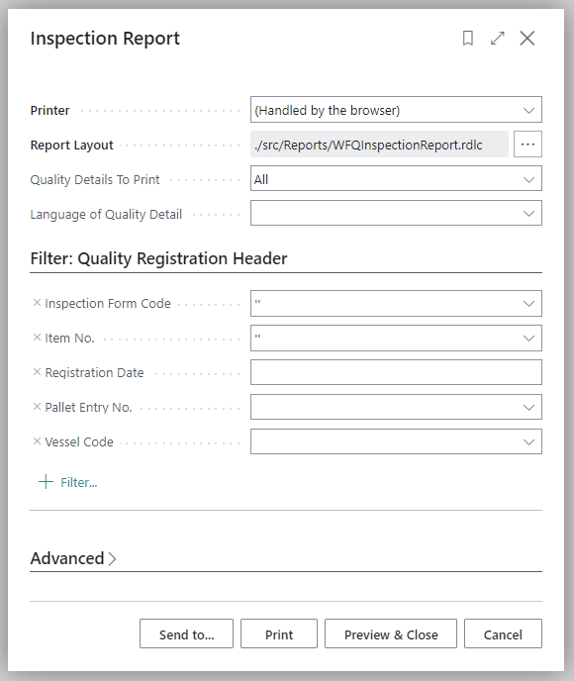This screenshot has width=574, height=681.
Task: Focus the Registration Date input field
Action: pyautogui.click(x=396, y=372)
